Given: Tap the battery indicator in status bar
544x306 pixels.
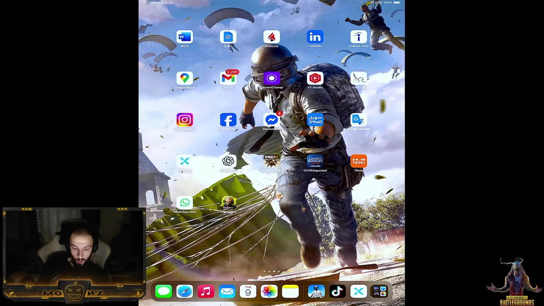Looking at the screenshot, I should (x=397, y=3).
